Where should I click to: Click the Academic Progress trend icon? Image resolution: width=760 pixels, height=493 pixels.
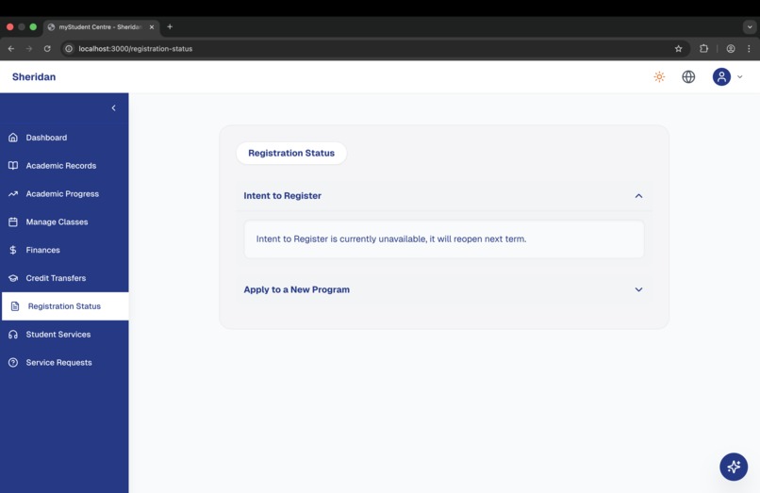click(x=13, y=194)
